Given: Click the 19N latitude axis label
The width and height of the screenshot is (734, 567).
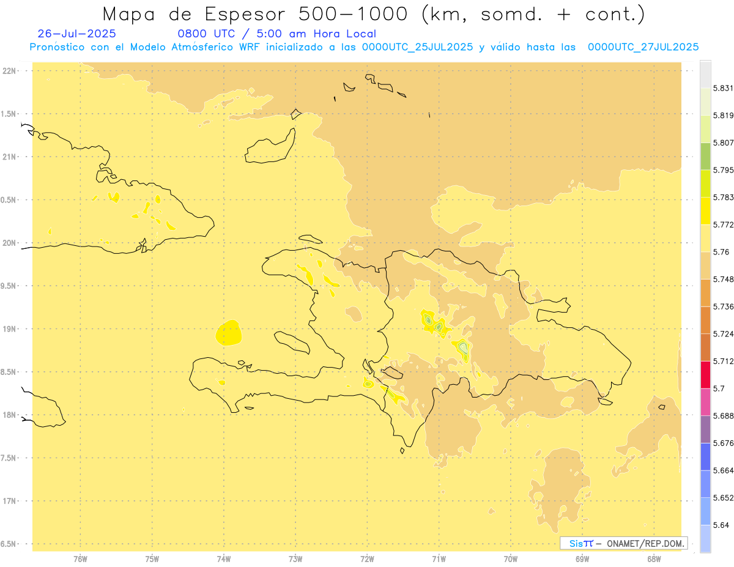Looking at the screenshot, I should [x=9, y=328].
